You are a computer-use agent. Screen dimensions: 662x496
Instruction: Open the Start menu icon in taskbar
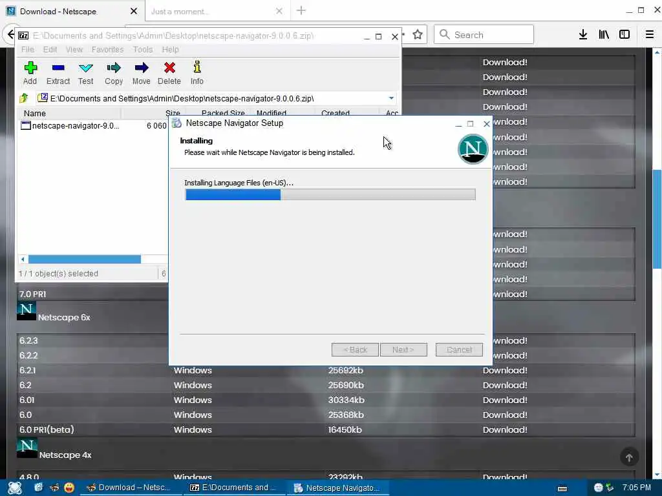tap(15, 488)
